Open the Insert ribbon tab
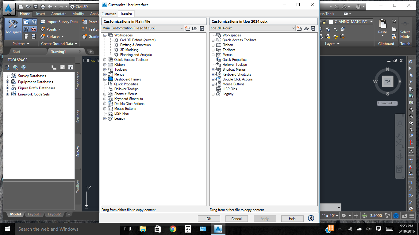 coord(40,13)
